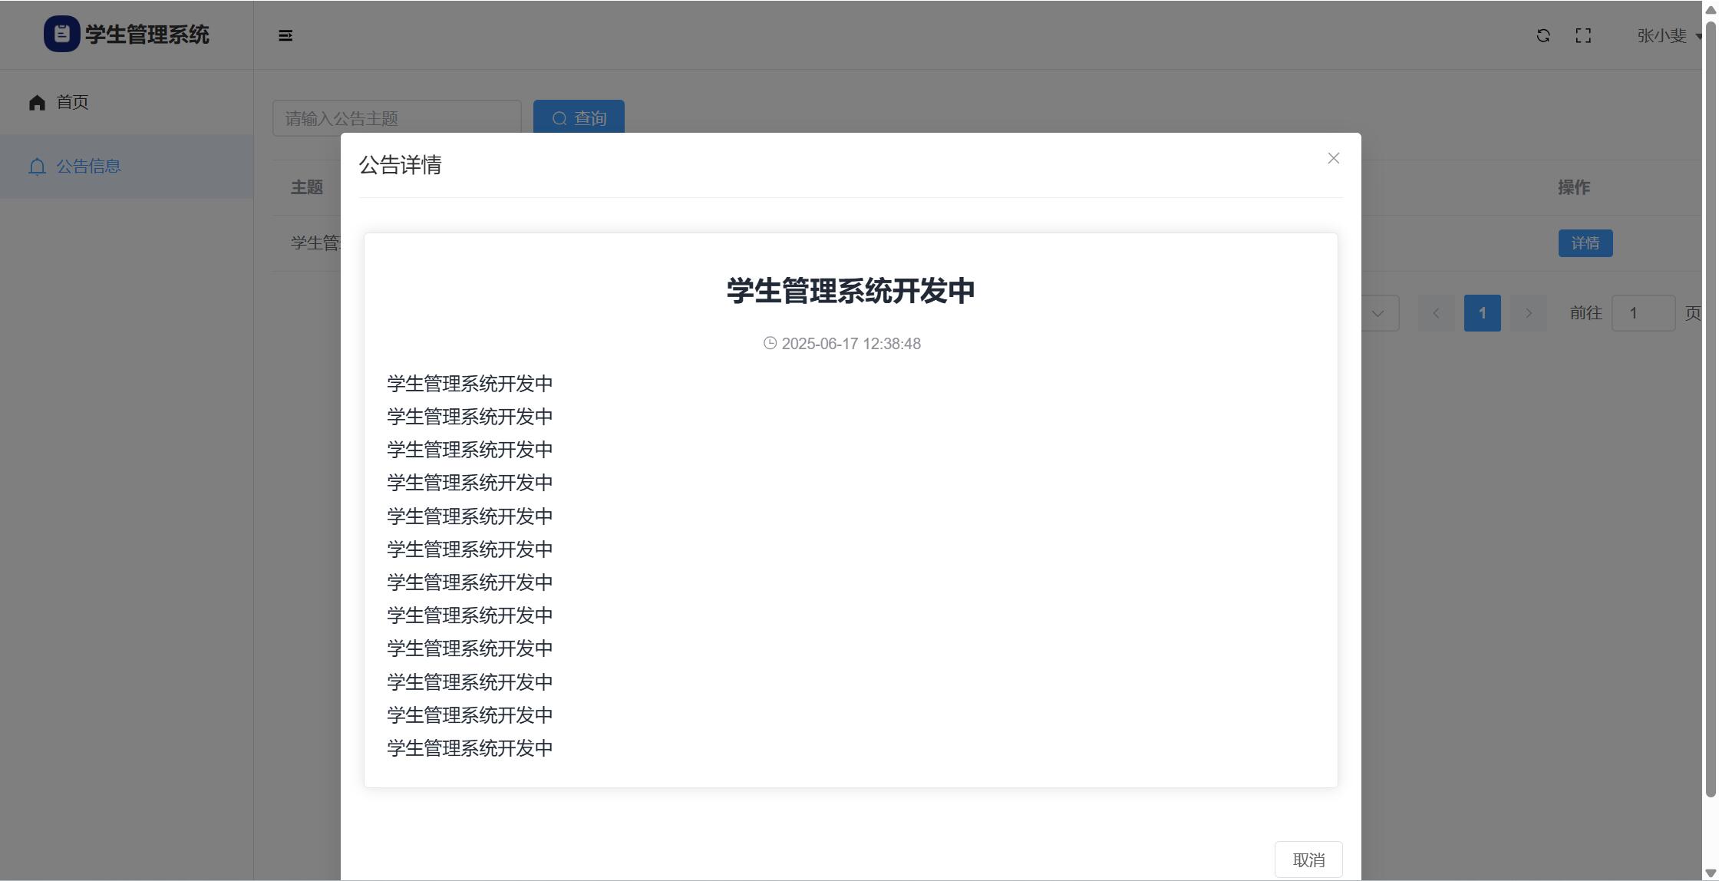Go to previous page arrow

pyautogui.click(x=1436, y=313)
